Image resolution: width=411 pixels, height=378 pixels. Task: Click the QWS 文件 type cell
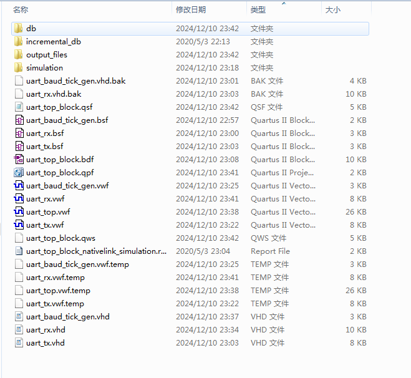(268, 238)
